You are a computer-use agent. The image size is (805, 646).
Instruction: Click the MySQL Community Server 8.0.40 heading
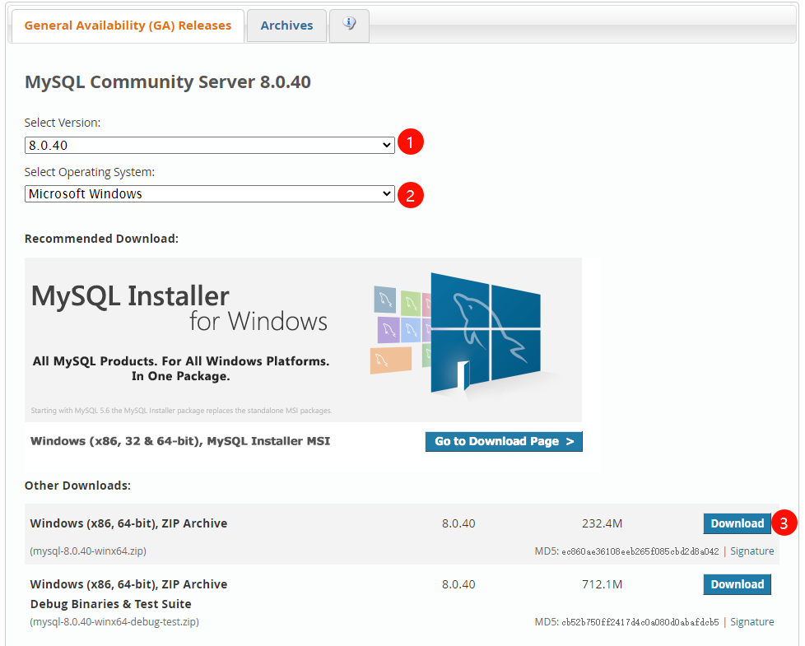pos(168,82)
